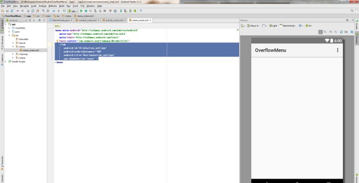Click the Copy toolbar icon
Screen dimensions: 359x183
coord(33,11)
